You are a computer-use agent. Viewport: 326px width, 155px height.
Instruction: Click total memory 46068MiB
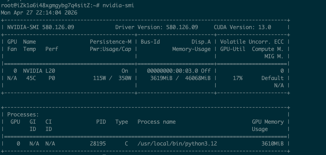pos(198,78)
